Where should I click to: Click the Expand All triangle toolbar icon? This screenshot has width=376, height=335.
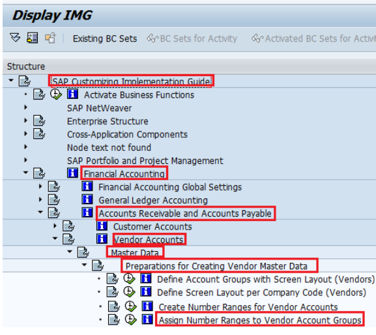[15, 38]
